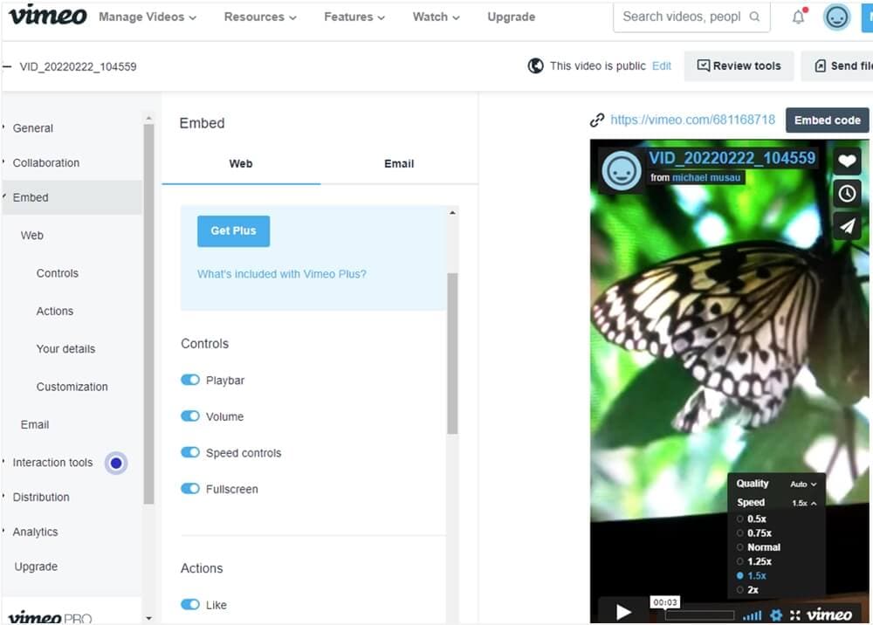Click Upgrade in top navigation

click(511, 17)
